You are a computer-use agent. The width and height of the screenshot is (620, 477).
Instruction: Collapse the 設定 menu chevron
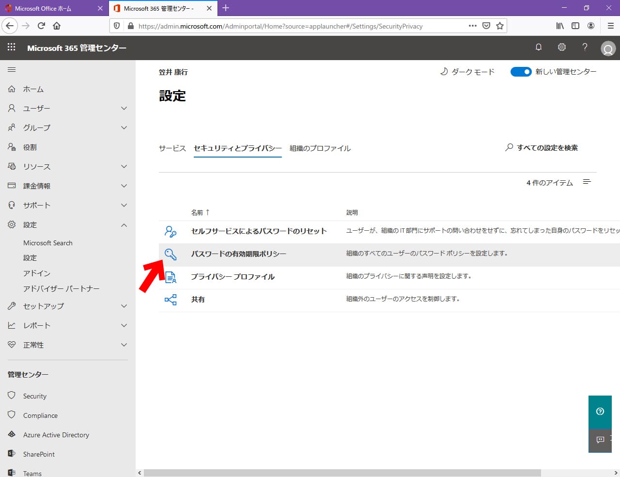[x=124, y=225]
